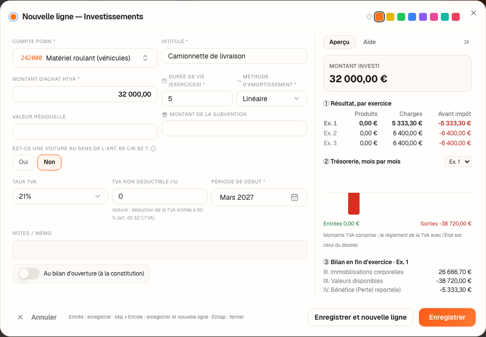Open the calendar icon in Période de début

pyautogui.click(x=295, y=197)
